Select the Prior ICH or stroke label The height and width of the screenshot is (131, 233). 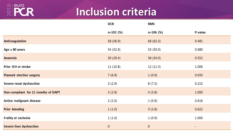17,67
